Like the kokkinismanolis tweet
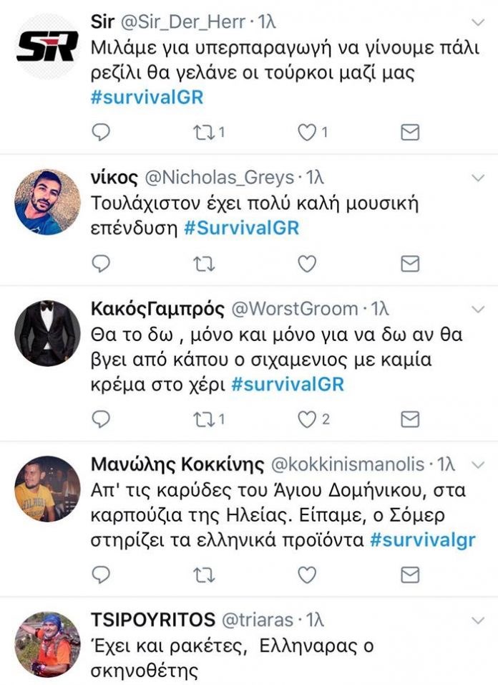The image size is (498, 685). point(306,575)
